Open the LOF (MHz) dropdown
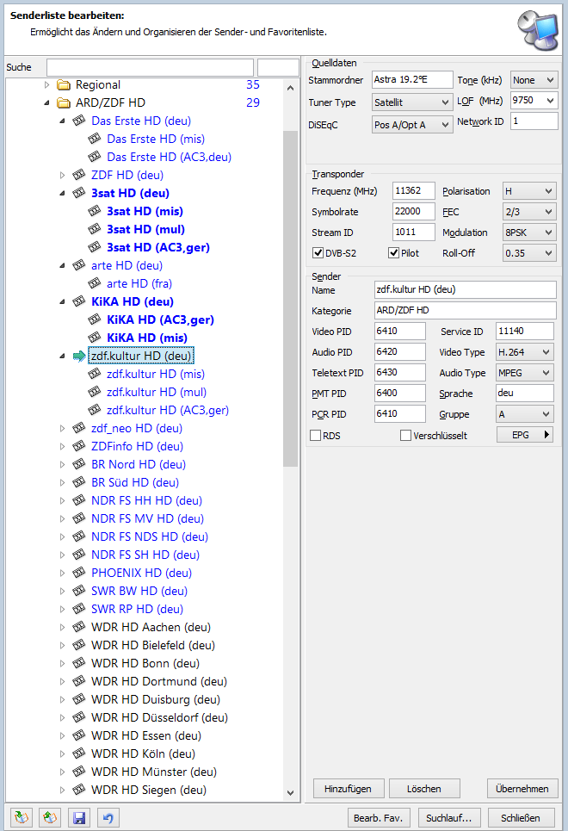 pos(534,100)
